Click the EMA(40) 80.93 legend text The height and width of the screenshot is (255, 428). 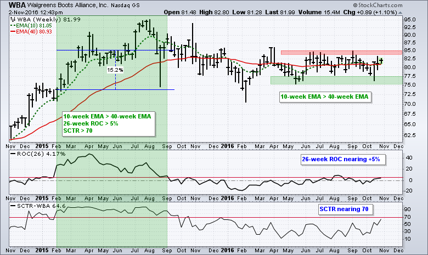[x=34, y=32]
